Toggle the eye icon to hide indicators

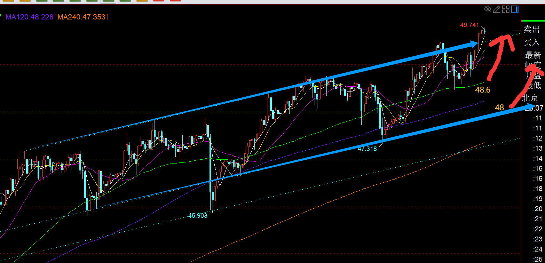coord(488,9)
